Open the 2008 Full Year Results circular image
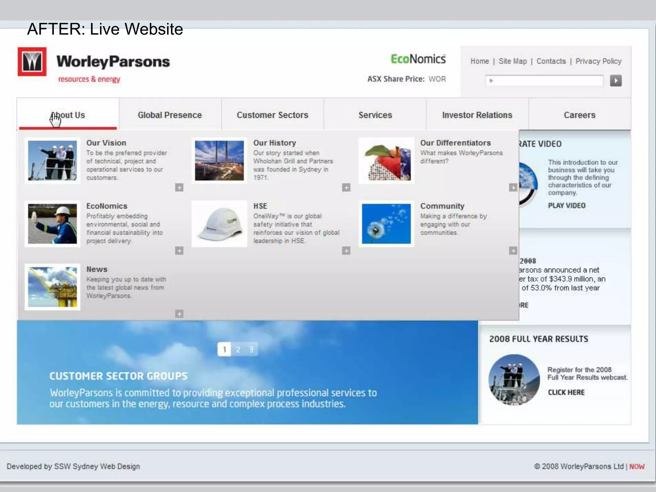The width and height of the screenshot is (656, 492). (514, 380)
